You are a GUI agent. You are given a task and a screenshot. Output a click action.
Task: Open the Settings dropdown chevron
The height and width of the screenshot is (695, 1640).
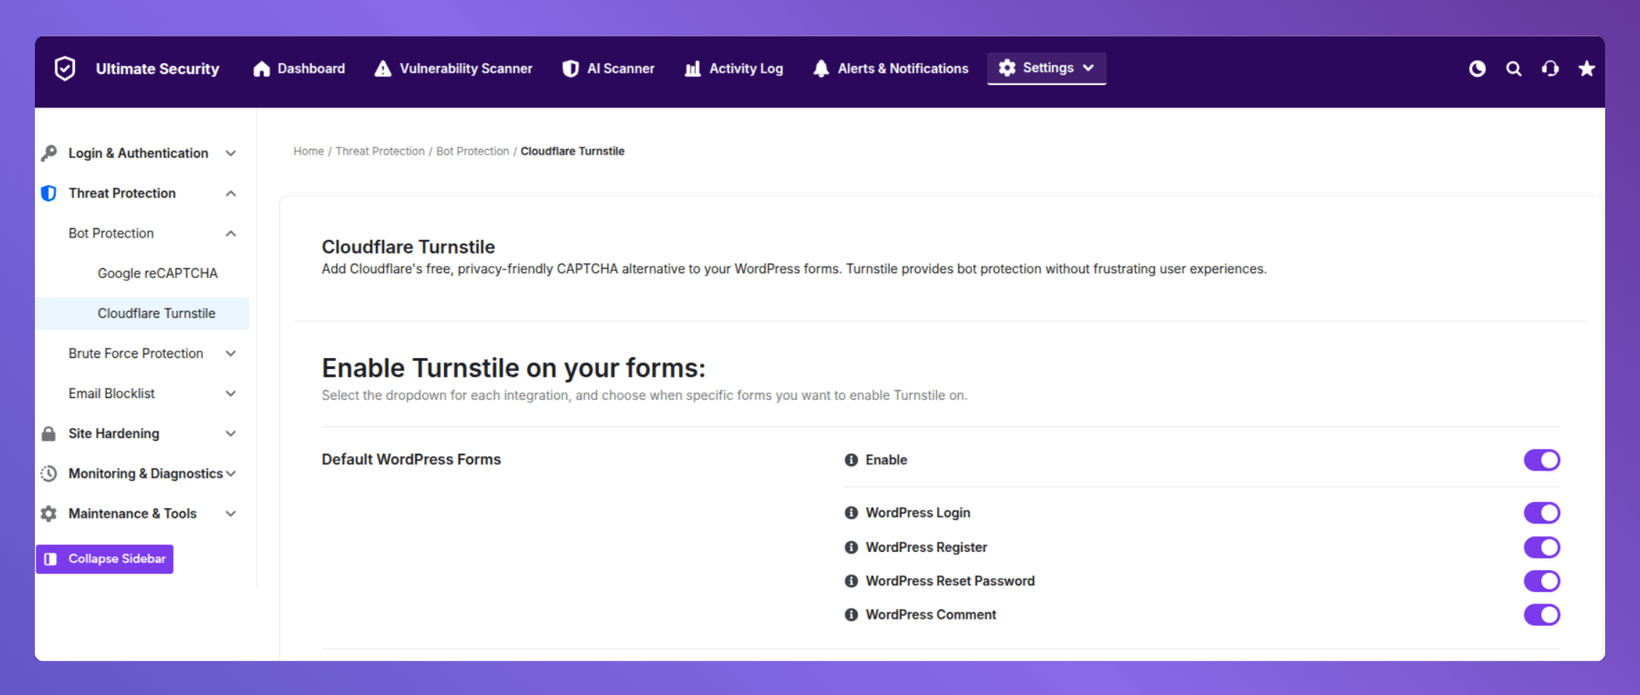click(1088, 68)
